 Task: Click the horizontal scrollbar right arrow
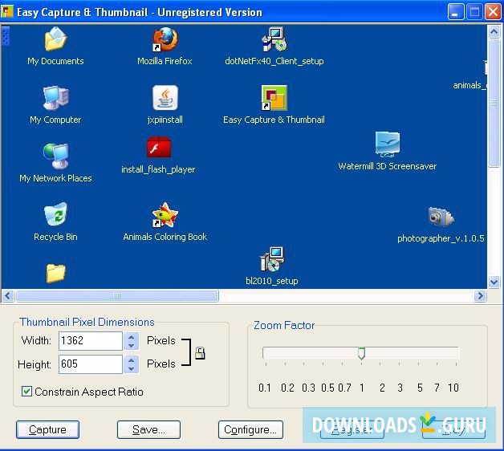[x=480, y=295]
